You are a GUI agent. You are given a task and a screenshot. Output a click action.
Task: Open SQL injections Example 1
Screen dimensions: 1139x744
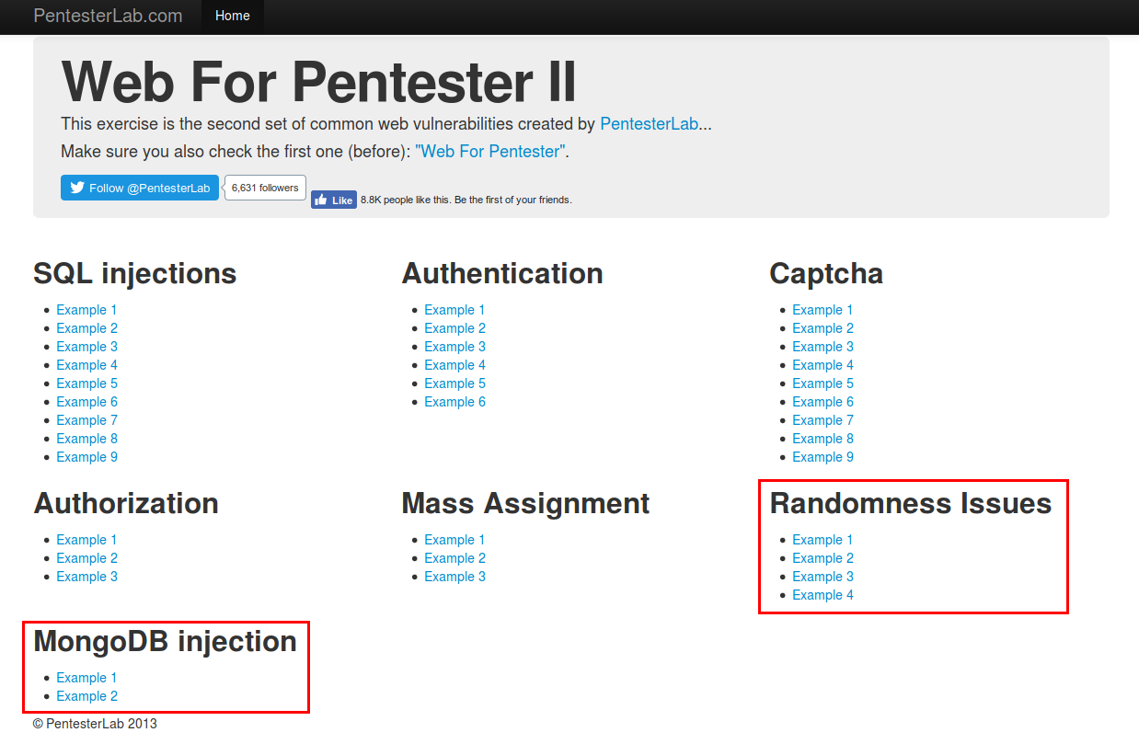pos(86,309)
